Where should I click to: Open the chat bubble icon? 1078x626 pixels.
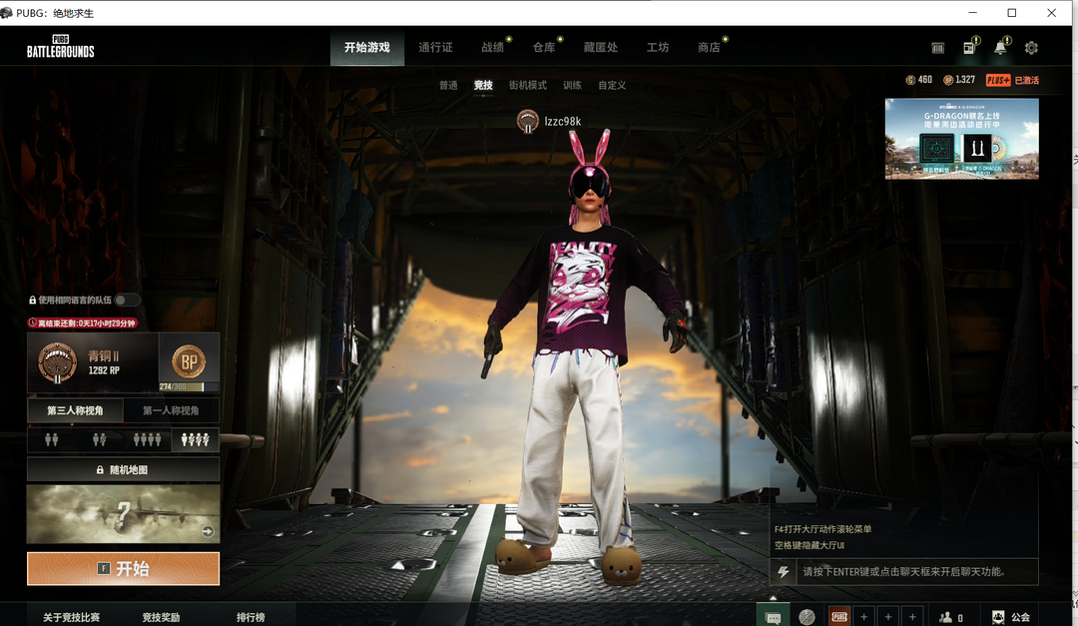[773, 617]
